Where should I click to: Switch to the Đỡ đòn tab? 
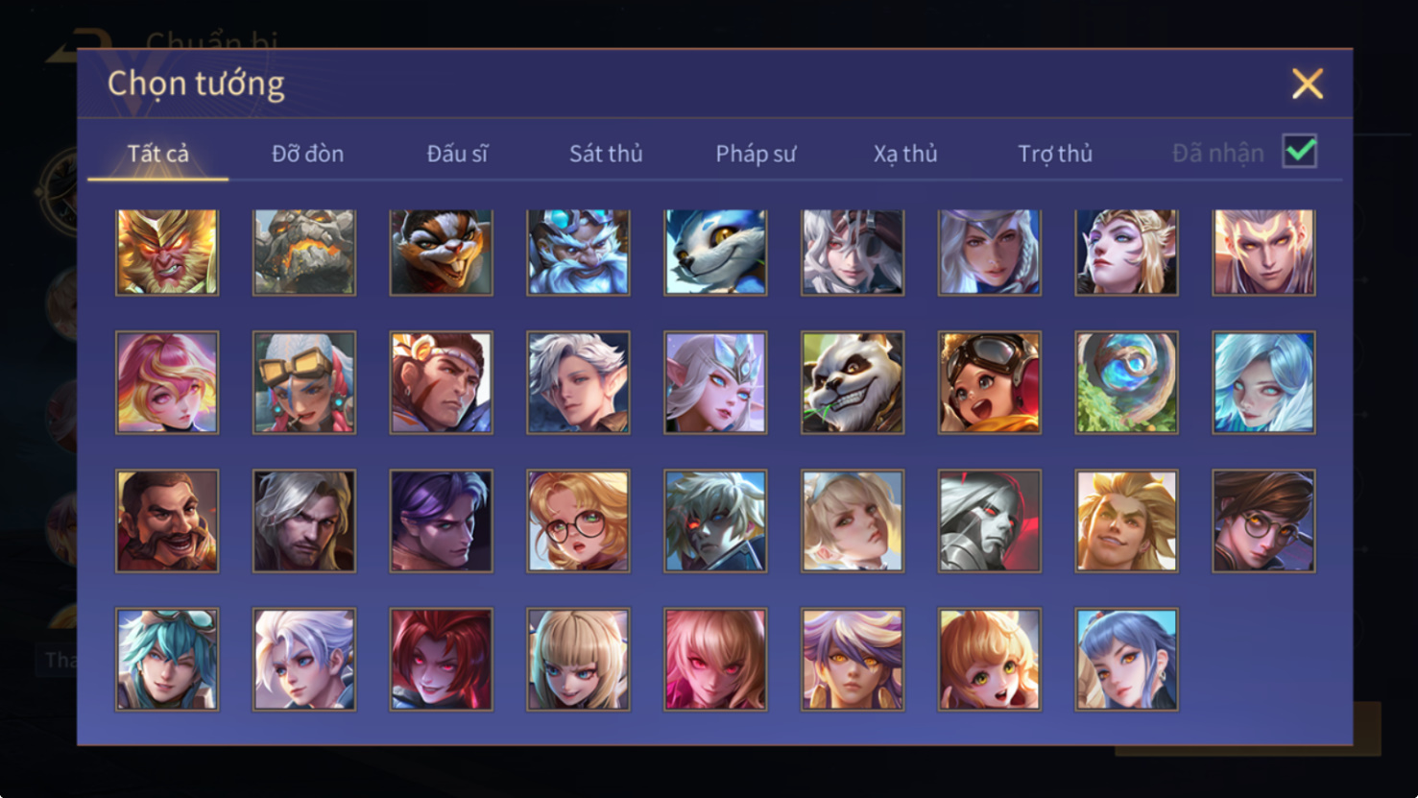(307, 154)
